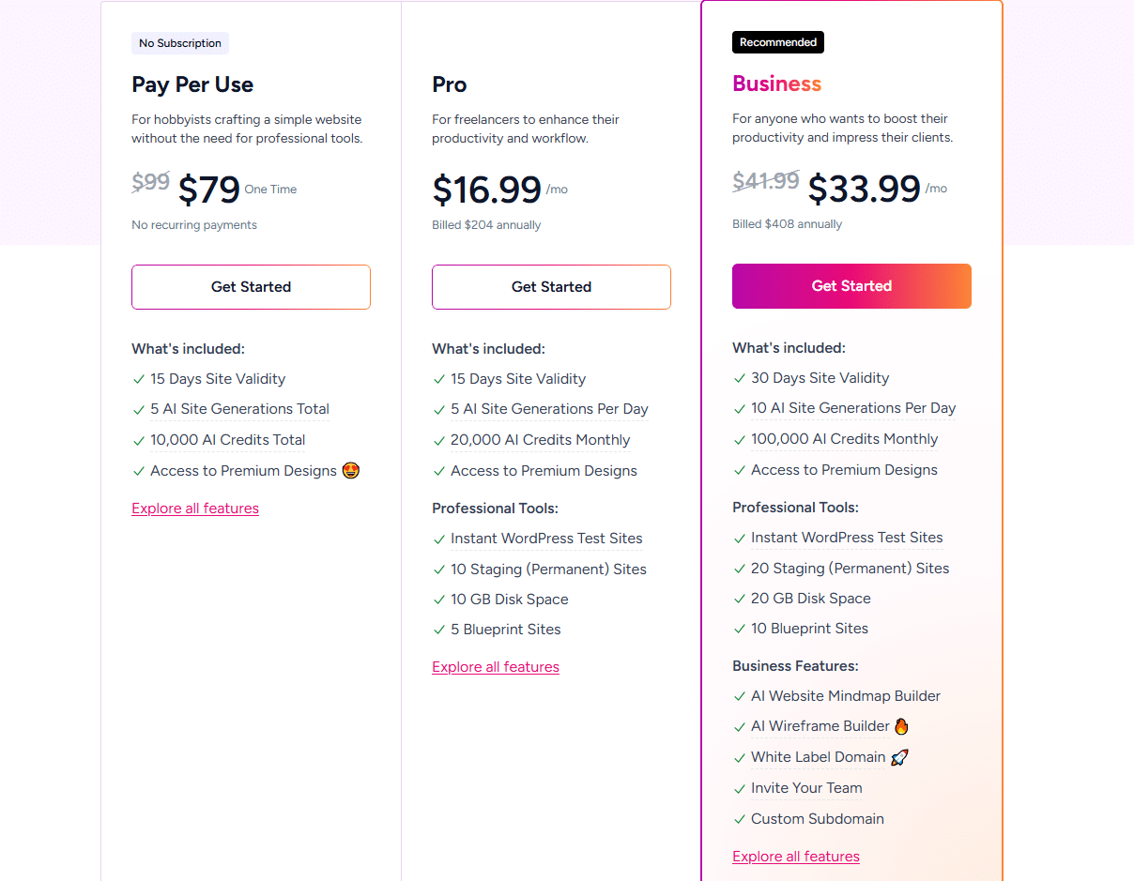Click the 5 AI Site Generations Total tooltip text
This screenshot has height=881, width=1134.
click(x=239, y=409)
